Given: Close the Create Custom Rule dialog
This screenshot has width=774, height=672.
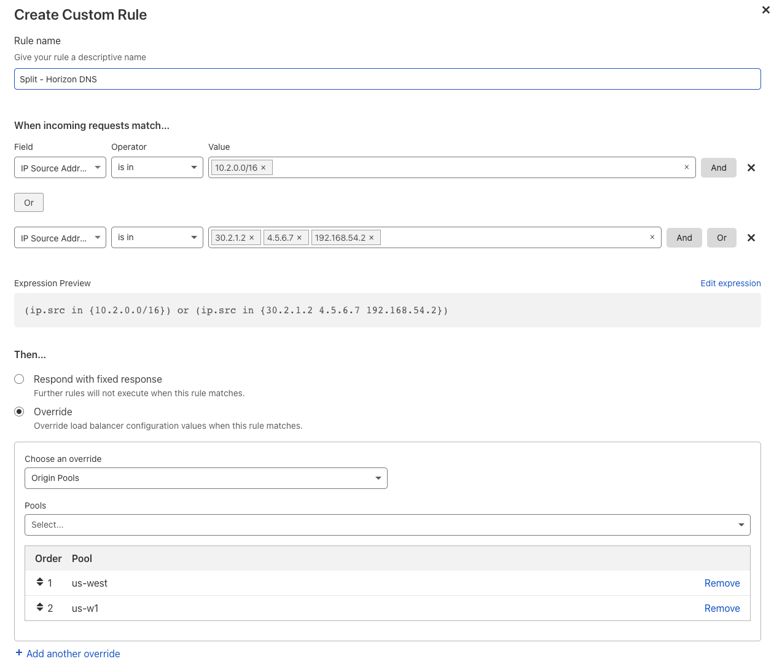Looking at the screenshot, I should coord(765,10).
